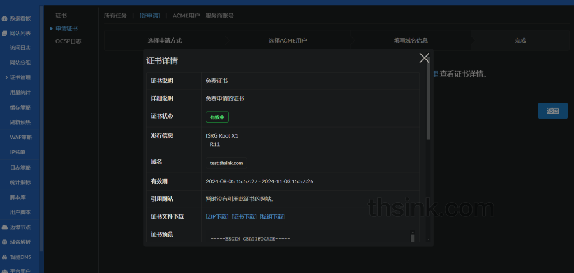This screenshot has height=273, width=574.
Task: Collapse the 证书管理 chevron in sidebar
Action: click(x=7, y=77)
